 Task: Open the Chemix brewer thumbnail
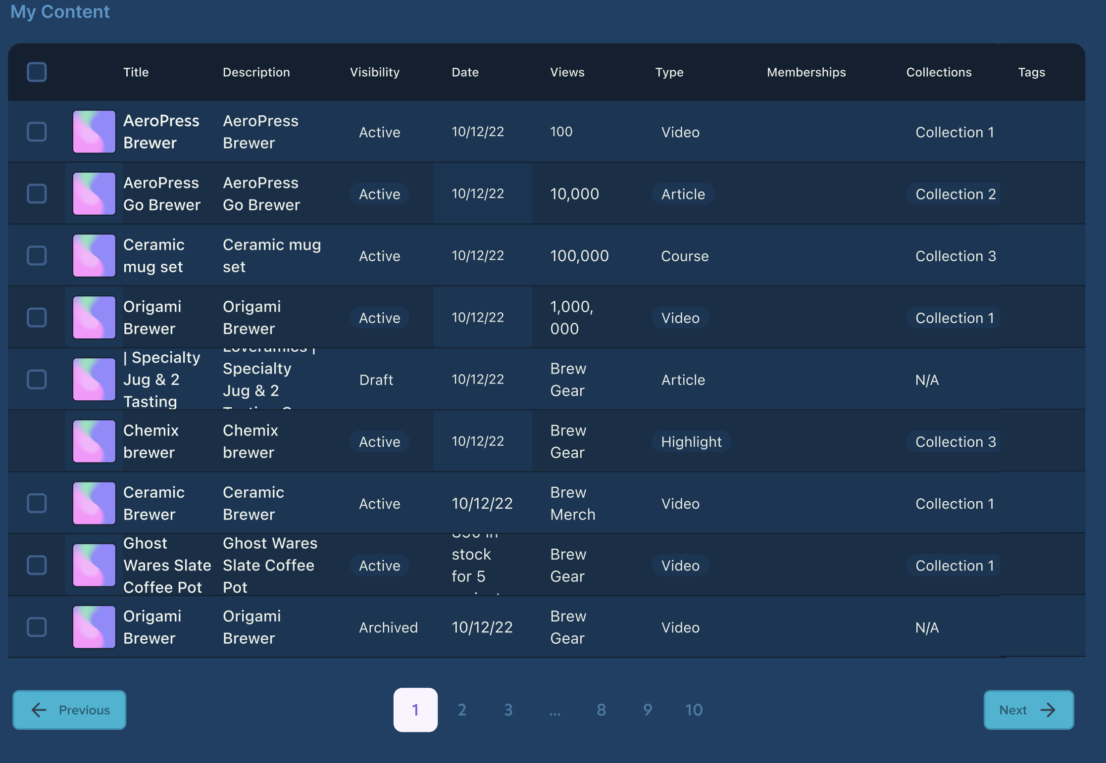coord(94,441)
